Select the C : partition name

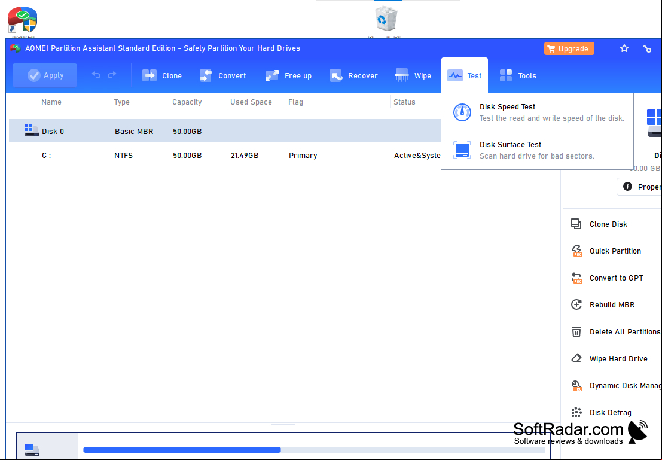click(x=47, y=156)
